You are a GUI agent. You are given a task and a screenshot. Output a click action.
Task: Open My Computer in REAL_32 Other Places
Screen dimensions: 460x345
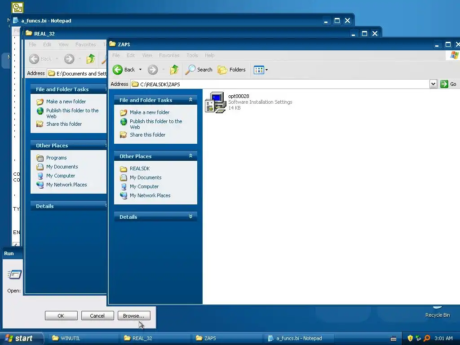[61, 176]
